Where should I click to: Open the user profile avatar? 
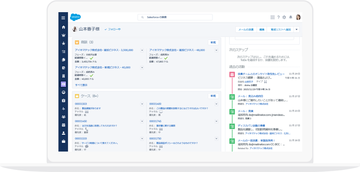pos(298,17)
